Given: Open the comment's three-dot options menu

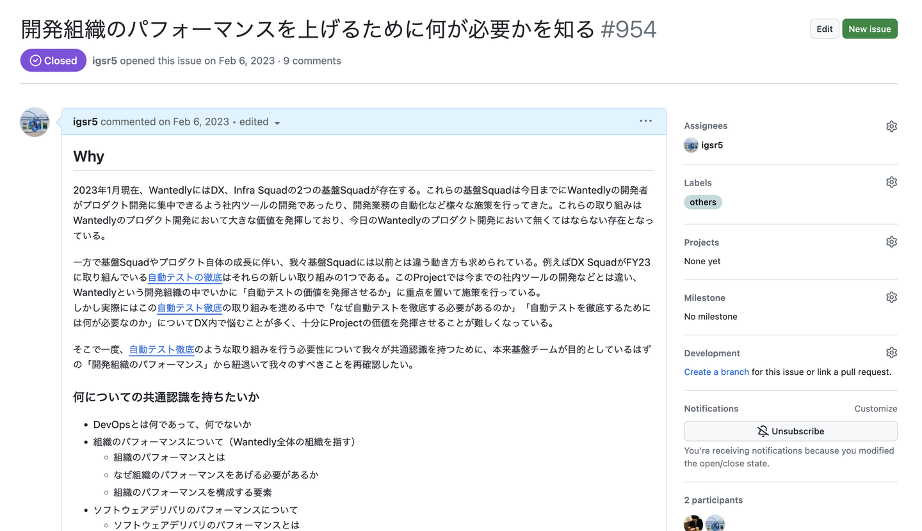Looking at the screenshot, I should tap(645, 121).
